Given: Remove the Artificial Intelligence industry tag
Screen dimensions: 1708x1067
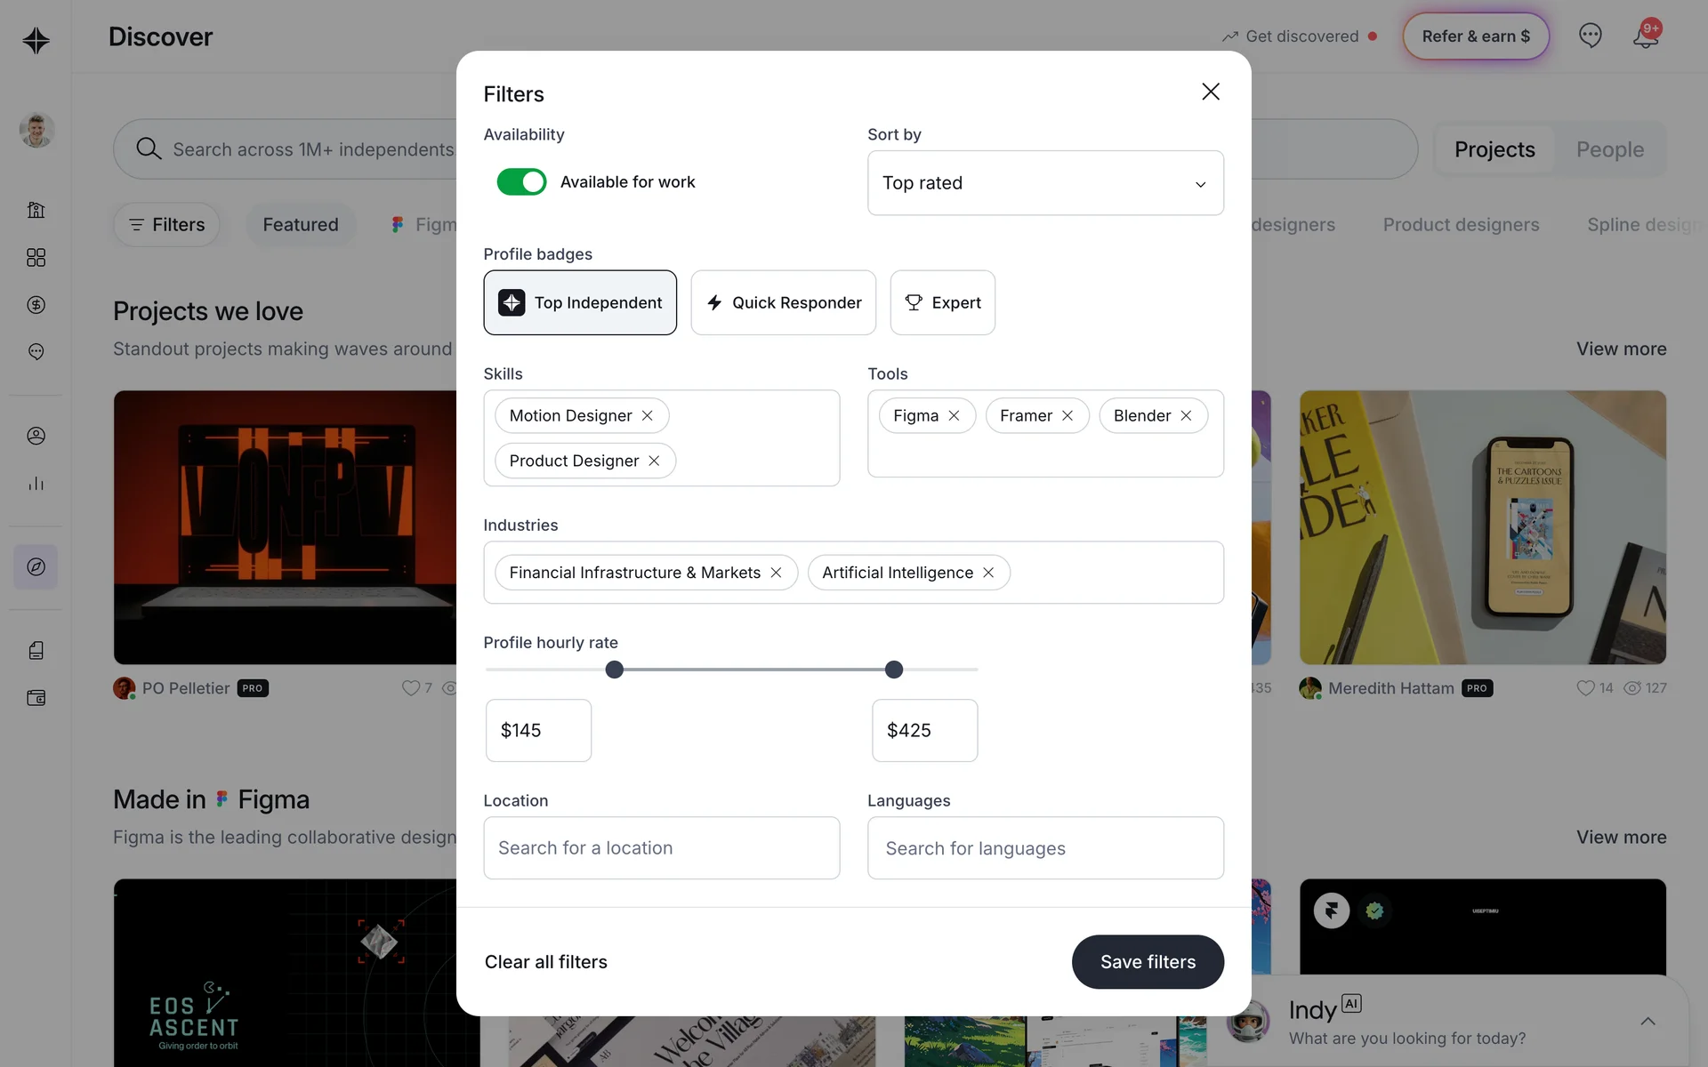Looking at the screenshot, I should point(988,573).
